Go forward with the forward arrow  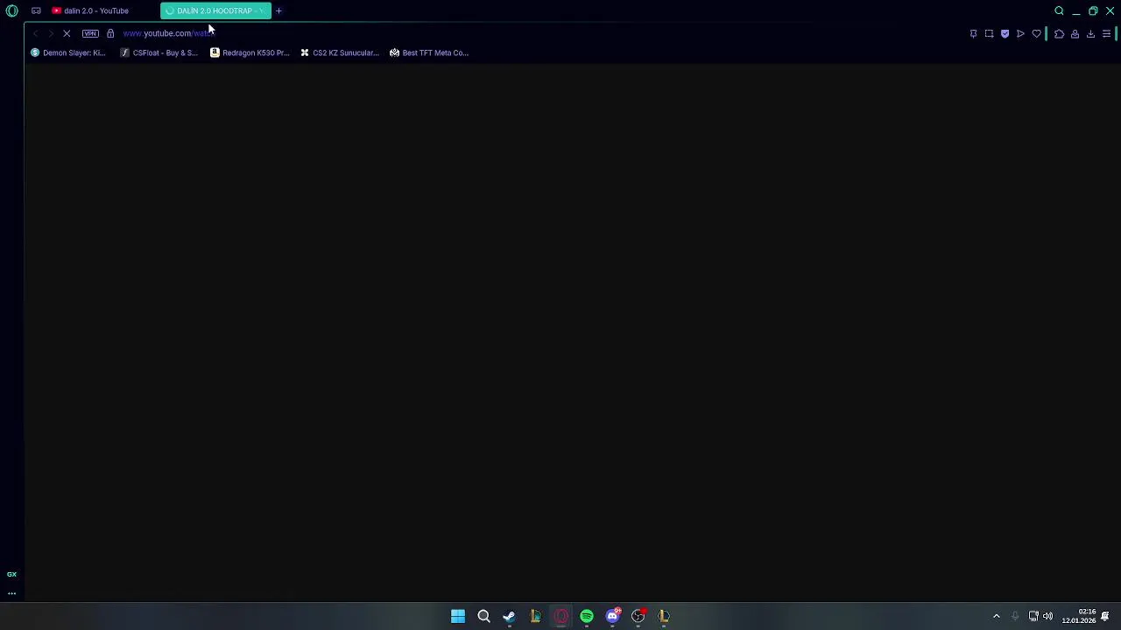click(50, 33)
